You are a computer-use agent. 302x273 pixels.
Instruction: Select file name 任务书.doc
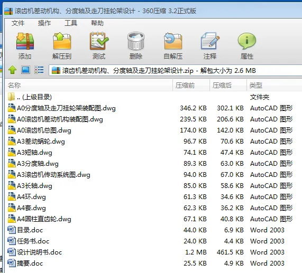[33, 241]
